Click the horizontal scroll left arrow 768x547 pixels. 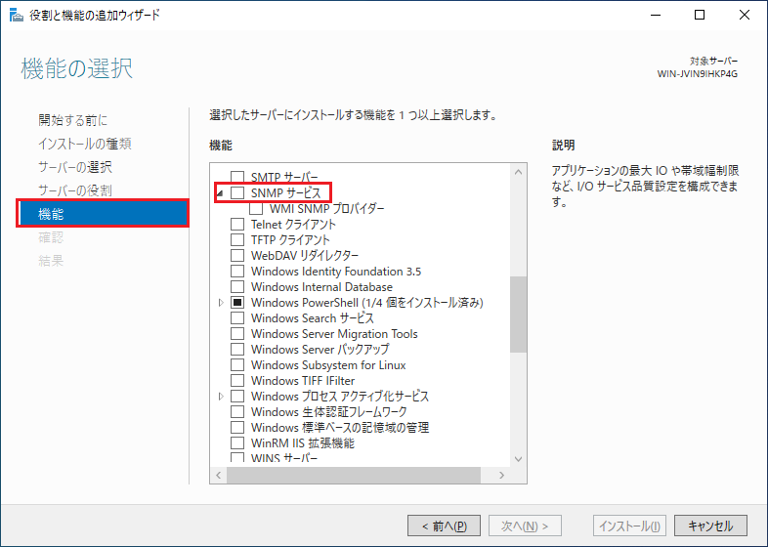pyautogui.click(x=219, y=475)
